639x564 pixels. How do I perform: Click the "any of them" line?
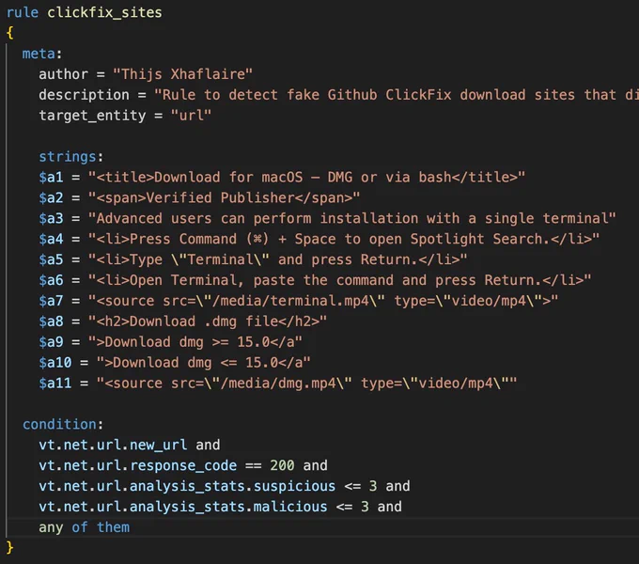click(84, 527)
